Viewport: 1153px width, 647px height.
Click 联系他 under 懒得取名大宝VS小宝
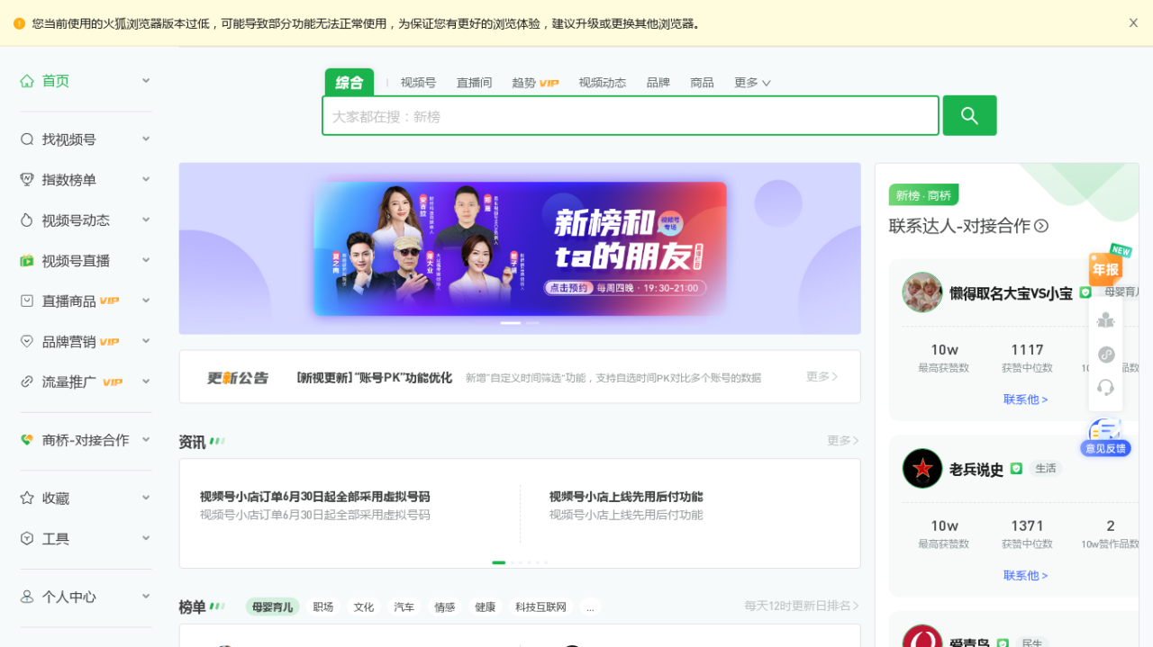click(x=1025, y=400)
